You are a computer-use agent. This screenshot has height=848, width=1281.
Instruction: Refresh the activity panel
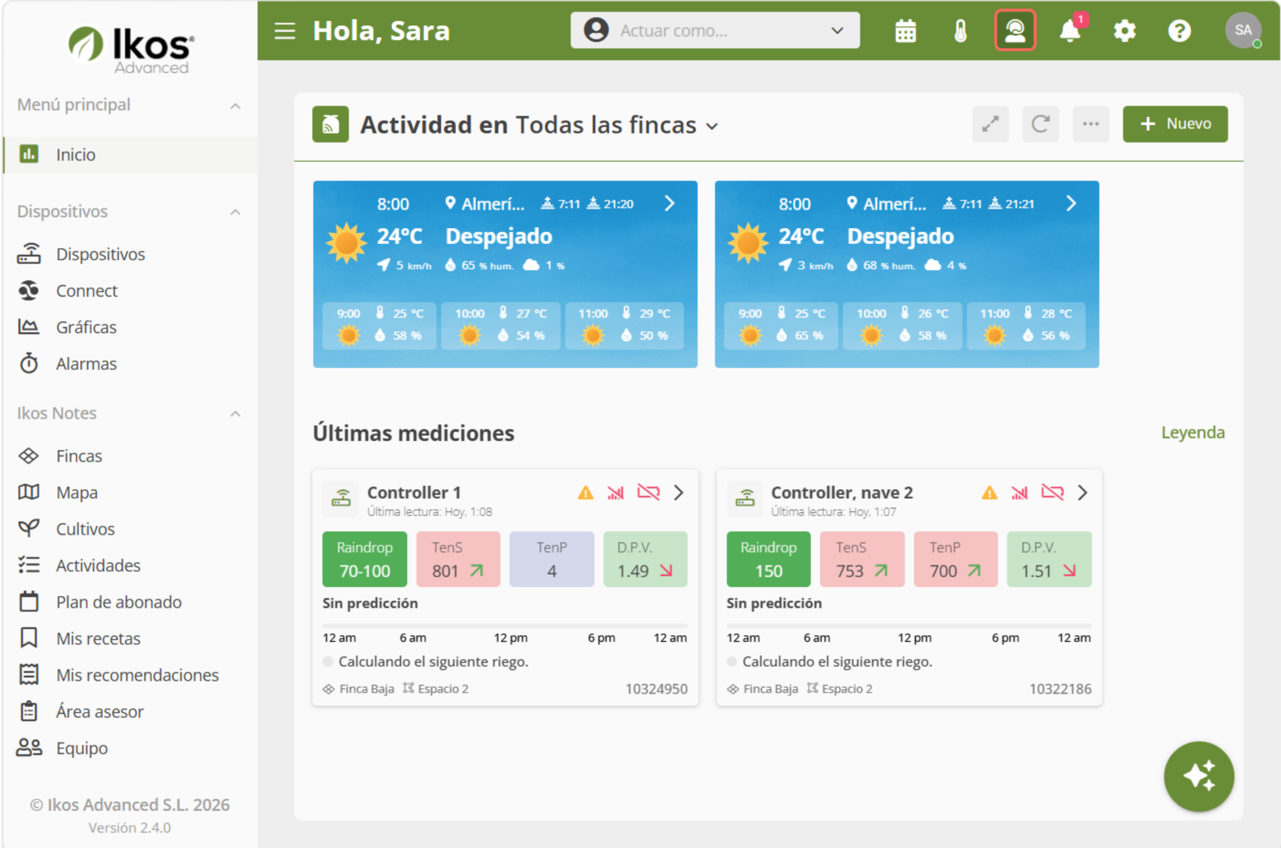point(1040,124)
